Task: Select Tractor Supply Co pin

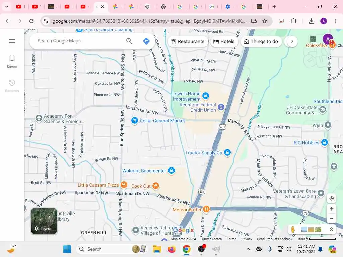Action: tap(227, 152)
